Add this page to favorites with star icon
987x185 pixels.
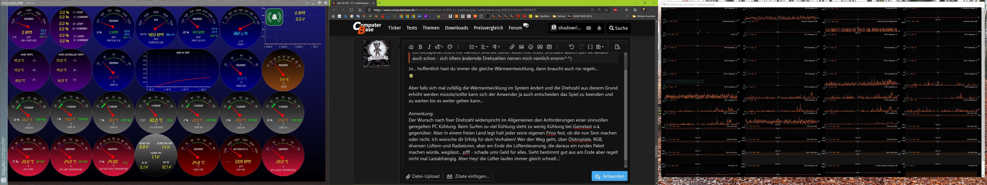pos(606,10)
